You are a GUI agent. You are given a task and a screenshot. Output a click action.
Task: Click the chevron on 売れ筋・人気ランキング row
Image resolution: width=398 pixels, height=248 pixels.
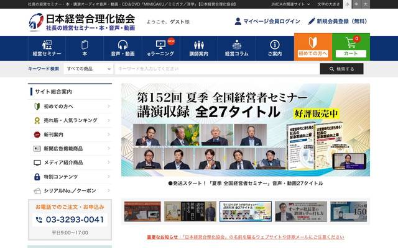point(108,120)
